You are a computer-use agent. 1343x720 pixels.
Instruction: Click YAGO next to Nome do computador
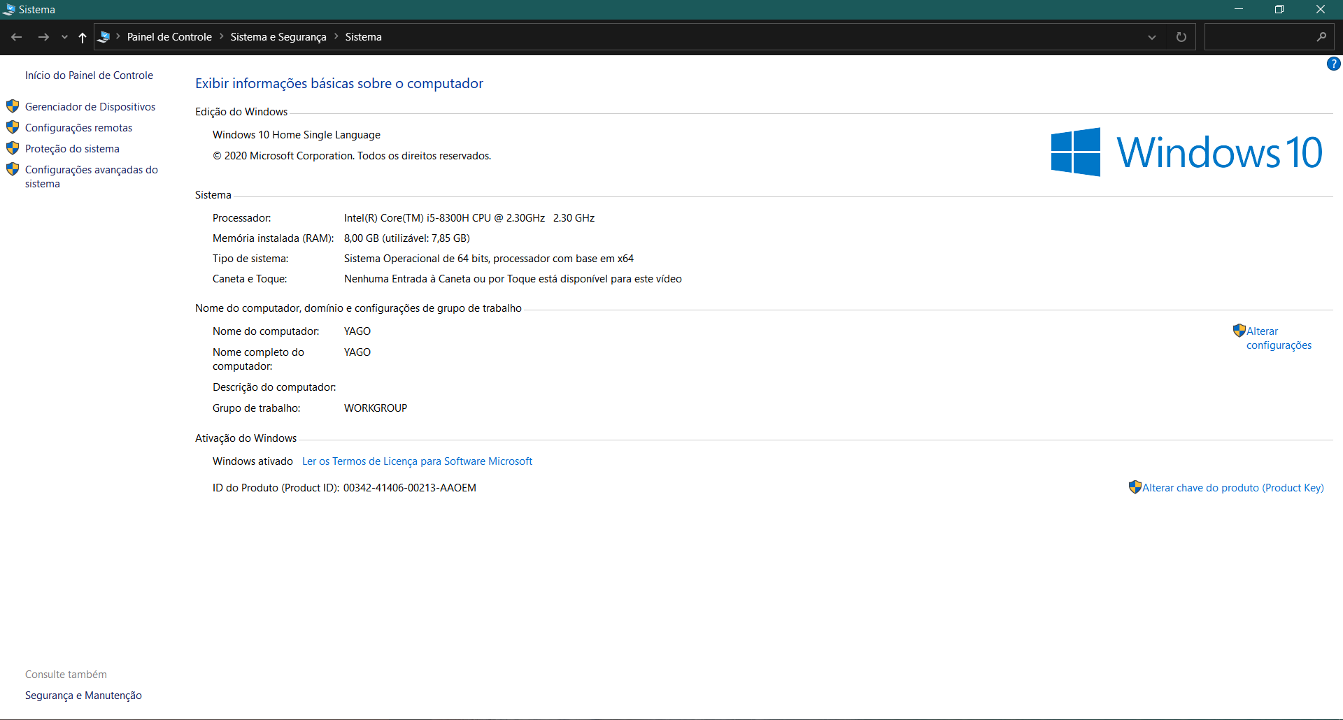(x=357, y=331)
